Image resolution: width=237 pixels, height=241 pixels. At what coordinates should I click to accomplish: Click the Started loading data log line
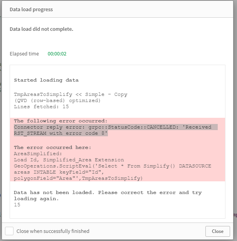coord(46,80)
